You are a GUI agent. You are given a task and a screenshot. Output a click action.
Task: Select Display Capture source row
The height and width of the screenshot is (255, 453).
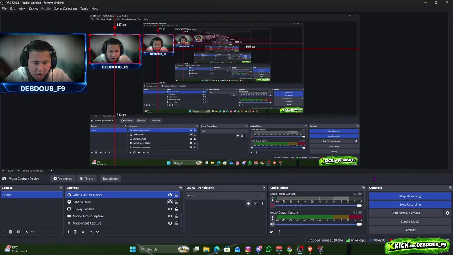[123, 209]
